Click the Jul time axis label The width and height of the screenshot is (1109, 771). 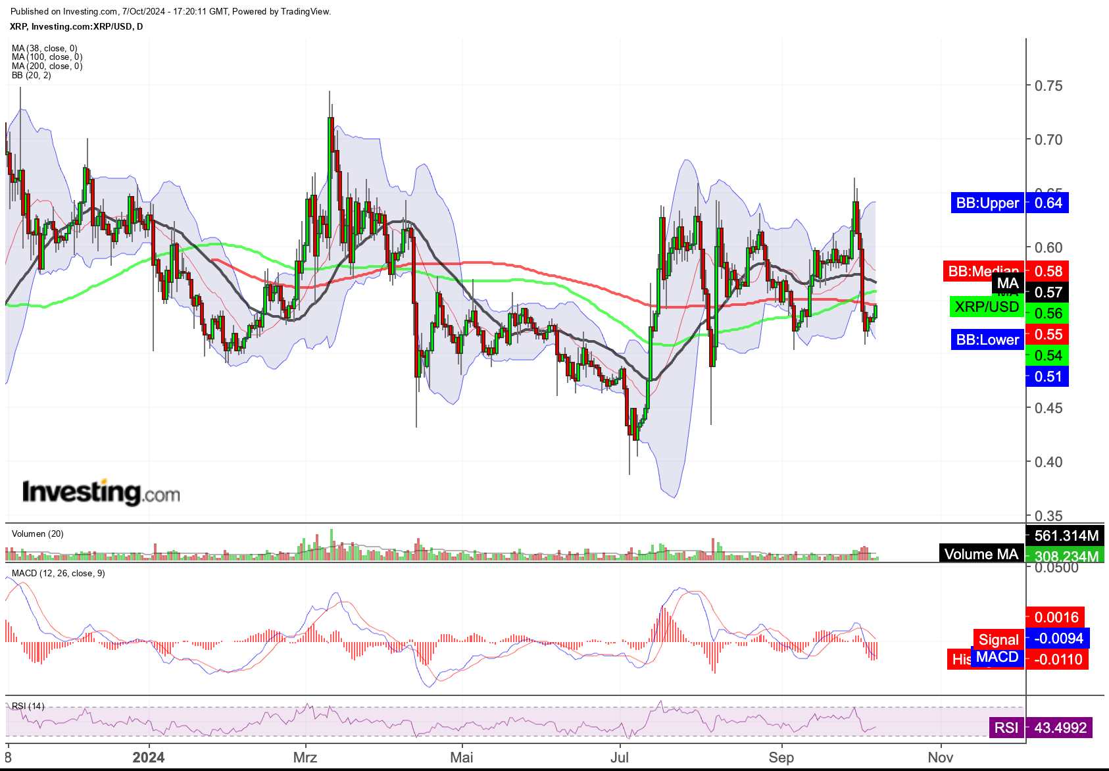pos(620,757)
